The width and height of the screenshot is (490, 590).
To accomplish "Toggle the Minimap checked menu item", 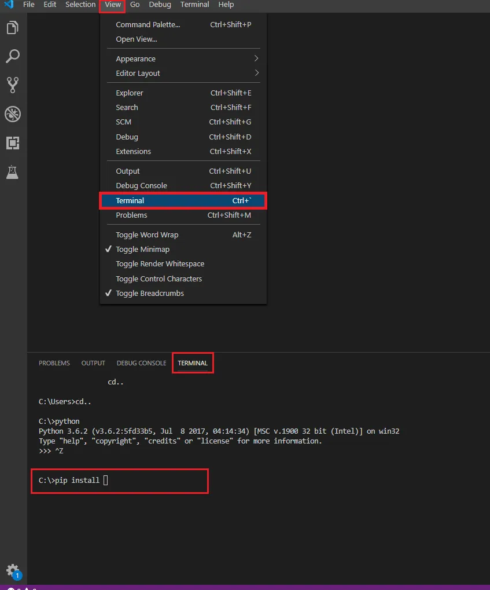I will click(x=183, y=249).
